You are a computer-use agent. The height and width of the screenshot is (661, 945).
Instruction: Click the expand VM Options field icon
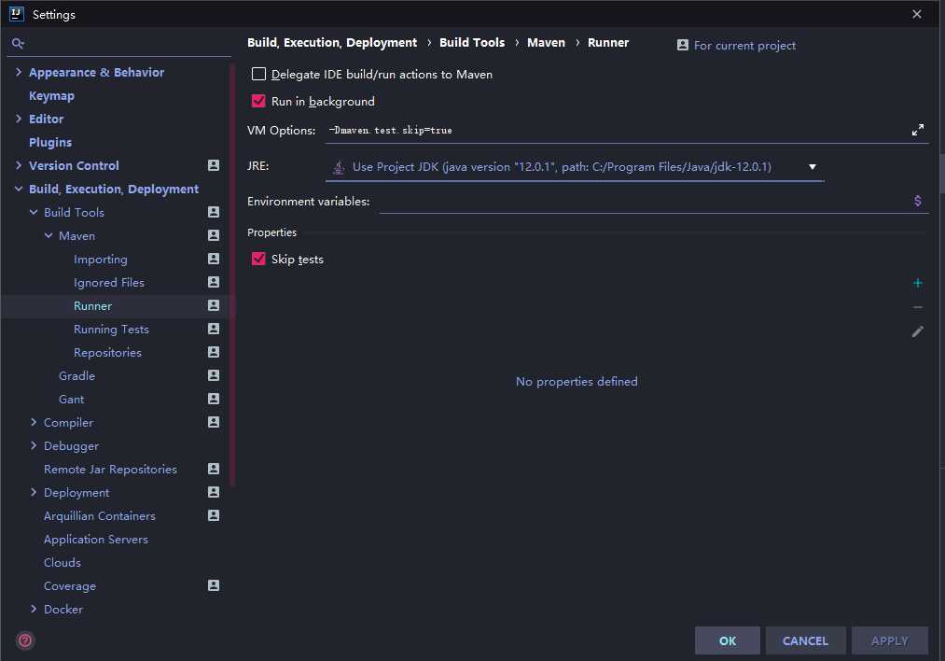coord(917,130)
